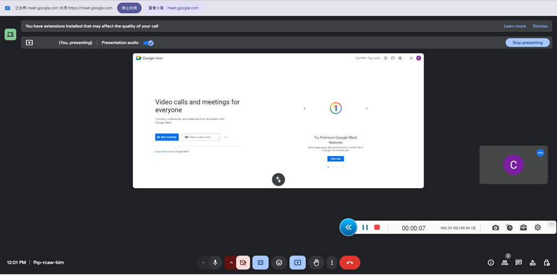Screen dimensions: 557x275
Task: Click the tab sharing icon in the sharing bar
Action: pos(7,8)
